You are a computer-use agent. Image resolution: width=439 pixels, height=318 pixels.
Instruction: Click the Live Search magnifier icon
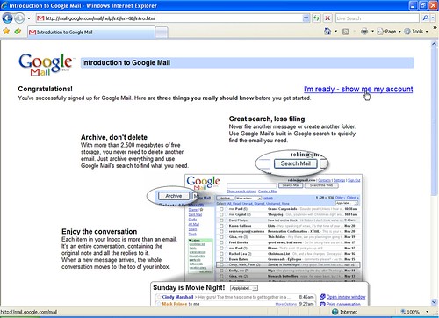point(425,18)
